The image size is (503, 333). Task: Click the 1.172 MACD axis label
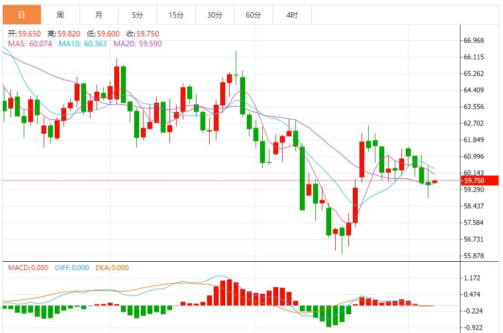click(x=472, y=278)
